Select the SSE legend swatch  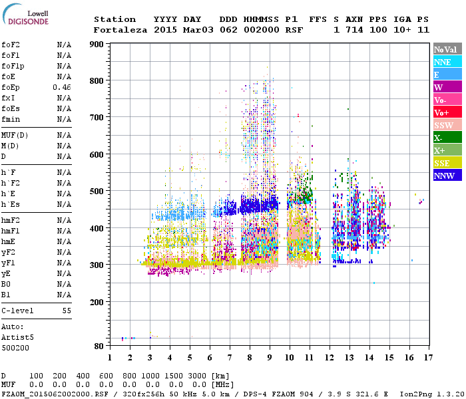[x=447, y=163]
